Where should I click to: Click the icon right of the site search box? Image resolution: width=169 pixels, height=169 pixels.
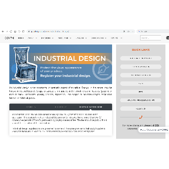pyautogui.click(x=167, y=38)
